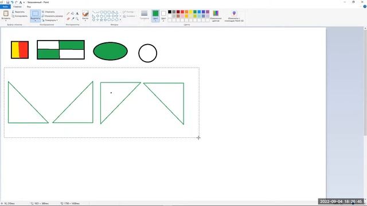Screen dimensions: 367x206
Task: Select the Left arrow shape
Action: tap(113, 16)
